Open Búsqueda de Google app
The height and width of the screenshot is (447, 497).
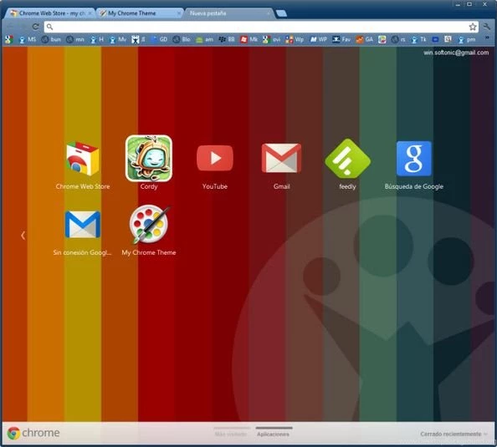tap(414, 158)
